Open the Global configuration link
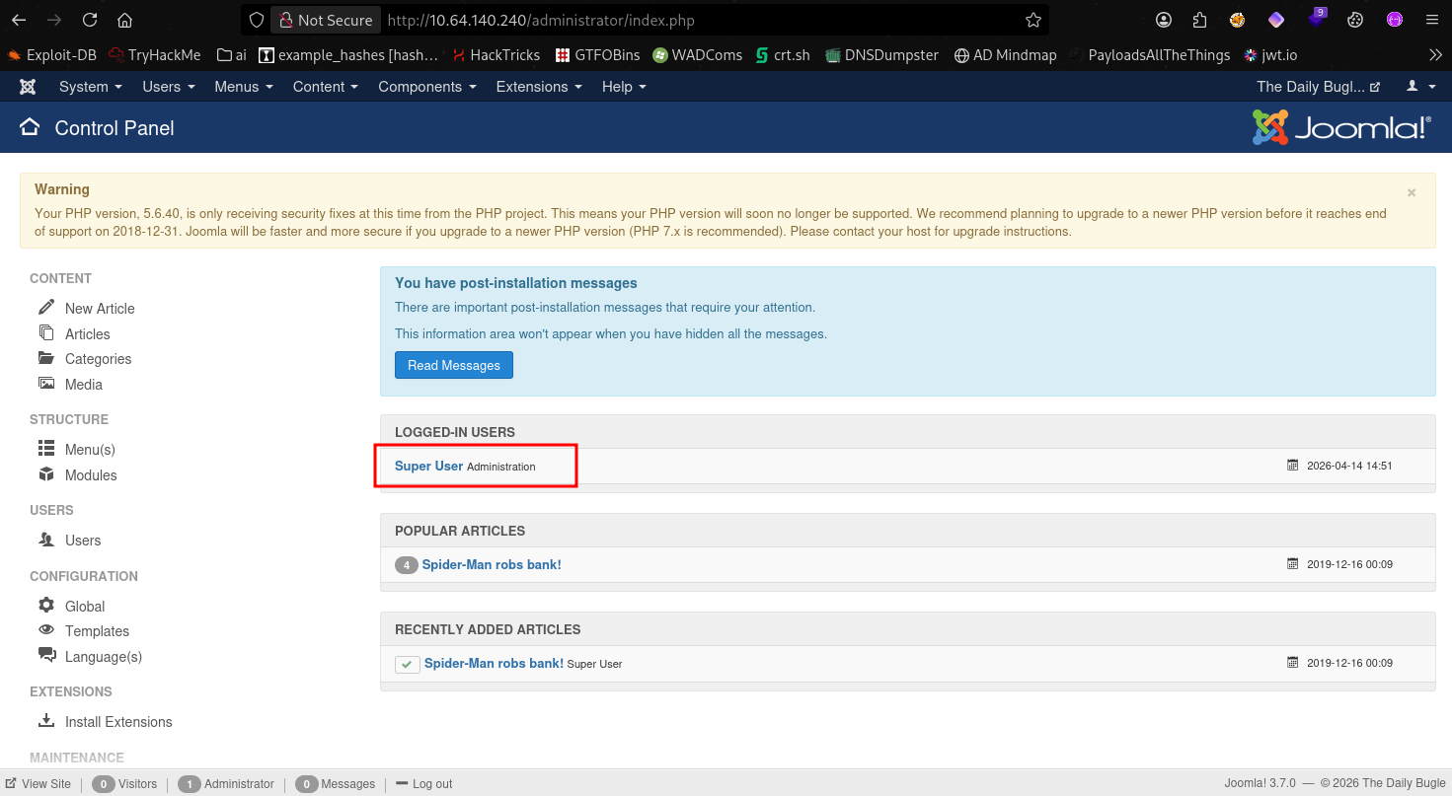Screen dimensions: 1452x796 click(85, 606)
